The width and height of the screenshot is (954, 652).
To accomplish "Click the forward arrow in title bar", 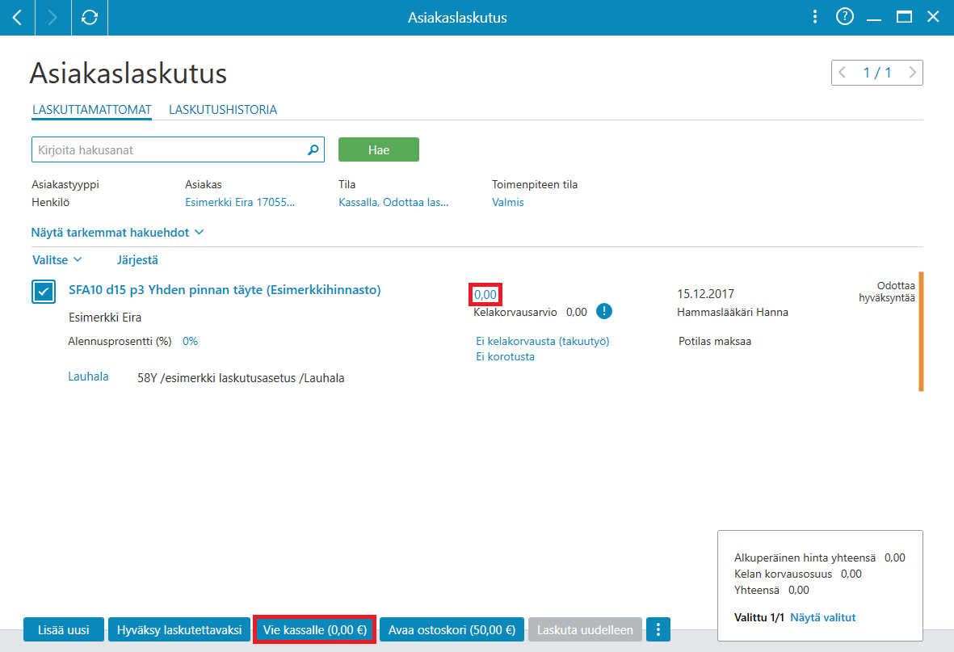I will pyautogui.click(x=53, y=18).
